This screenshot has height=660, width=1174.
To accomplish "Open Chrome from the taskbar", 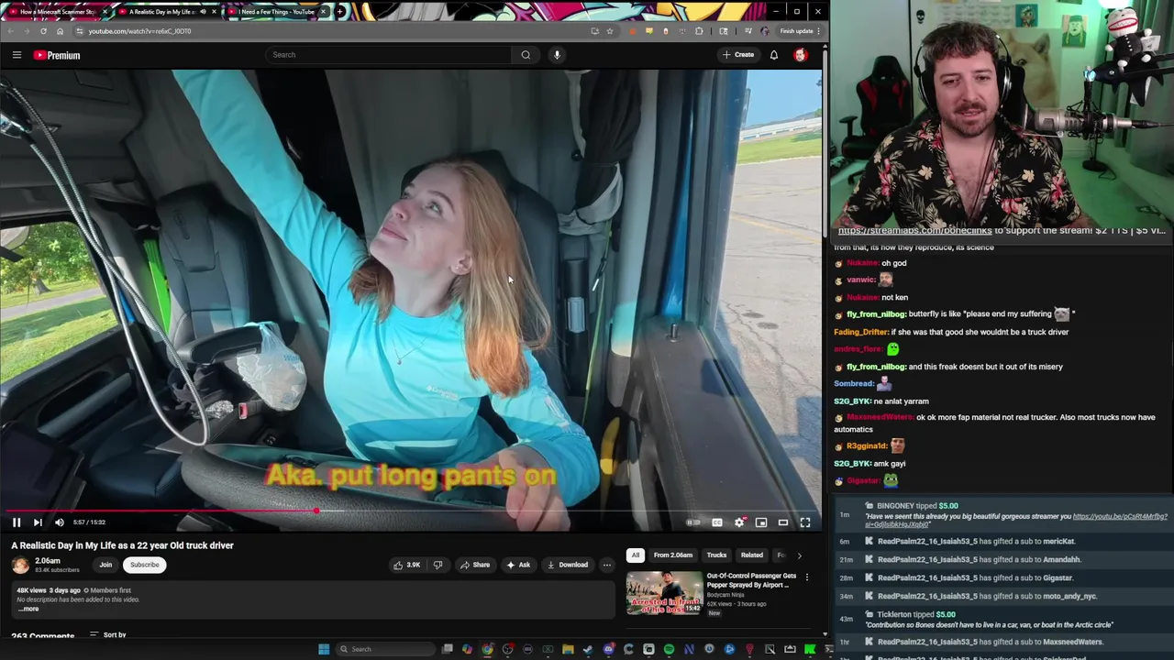I will (x=487, y=649).
